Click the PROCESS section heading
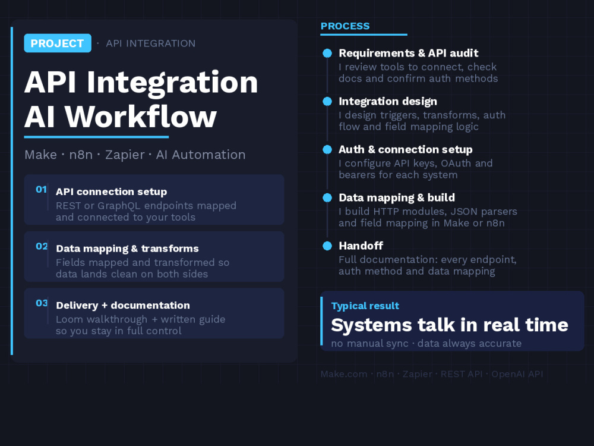 tap(345, 26)
